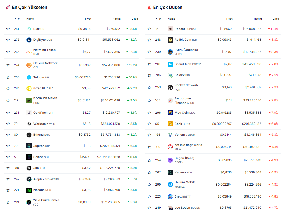Click the Worldcoin logo icon
Screen dimensions: 286x211
coord(29,124)
